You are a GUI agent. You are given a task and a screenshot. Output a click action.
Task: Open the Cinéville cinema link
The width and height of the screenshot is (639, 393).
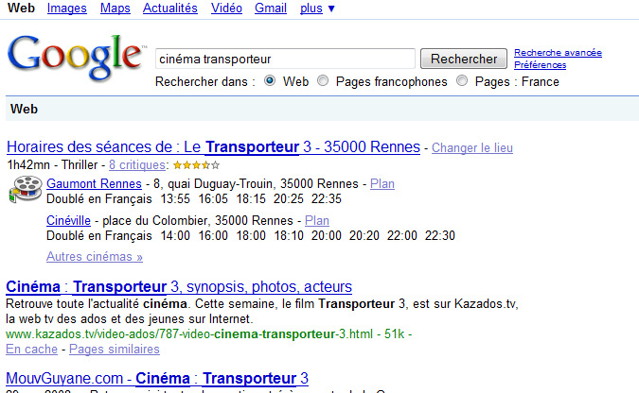tap(68, 220)
